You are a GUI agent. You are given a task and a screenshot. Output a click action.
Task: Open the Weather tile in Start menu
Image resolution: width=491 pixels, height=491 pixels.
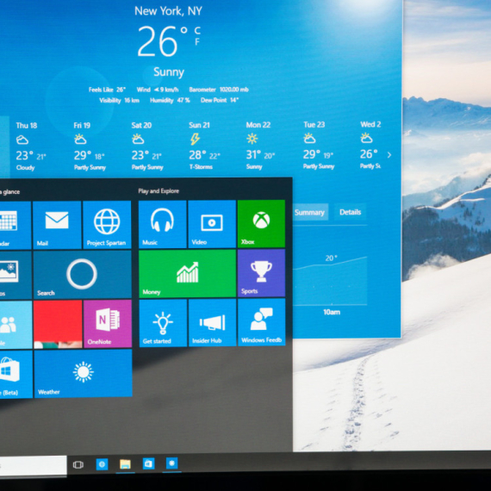[84, 374]
